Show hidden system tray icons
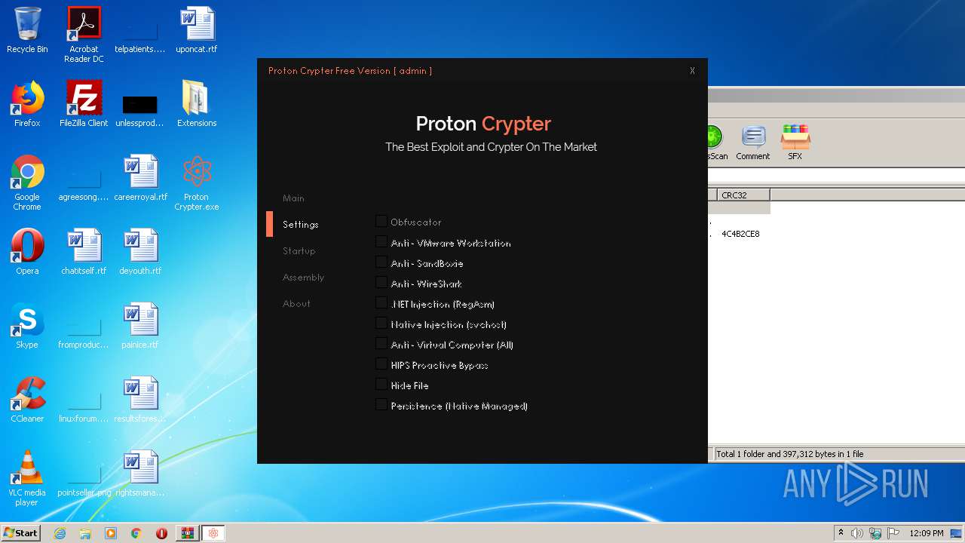Viewport: 965px width, 543px height. 841,533
